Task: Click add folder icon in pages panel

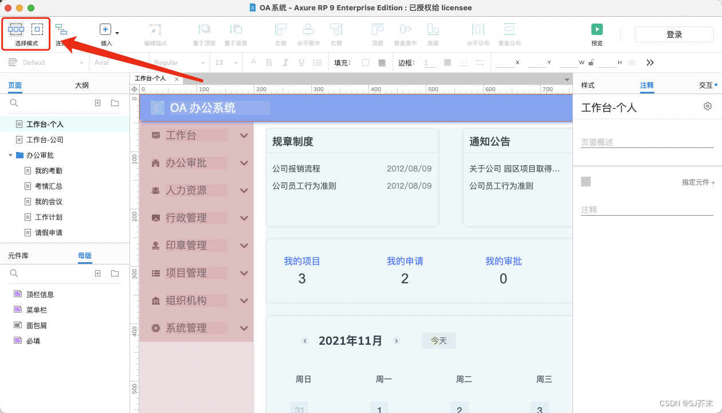Action: coord(115,103)
